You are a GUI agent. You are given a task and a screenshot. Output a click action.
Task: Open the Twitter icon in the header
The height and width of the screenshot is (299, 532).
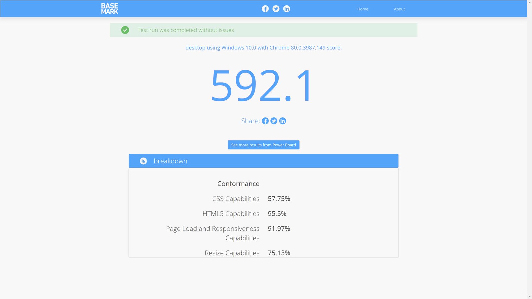[276, 9]
